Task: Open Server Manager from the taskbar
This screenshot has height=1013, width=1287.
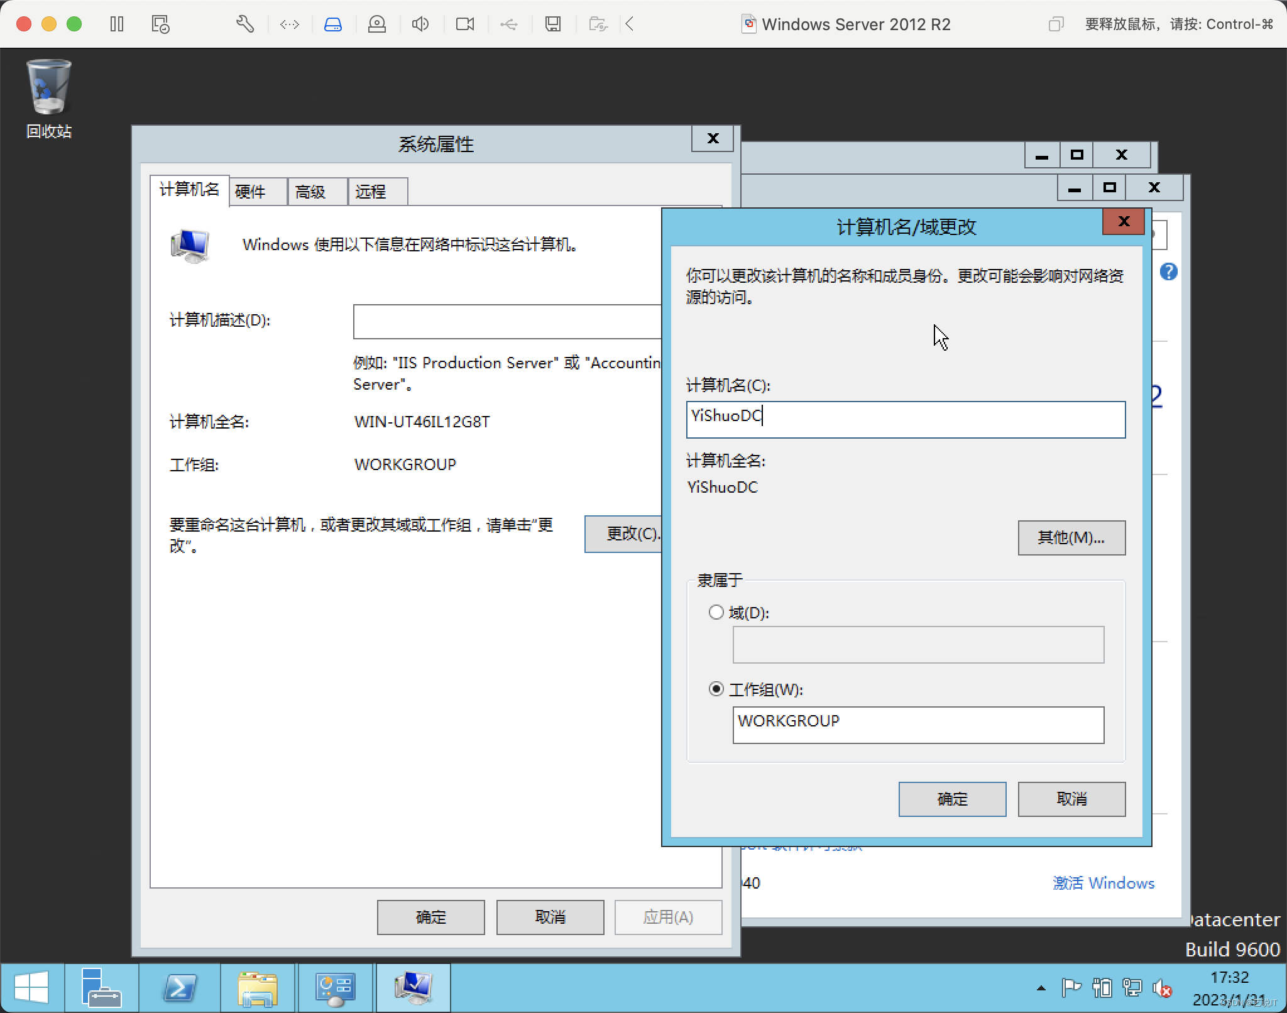Action: pos(101,988)
